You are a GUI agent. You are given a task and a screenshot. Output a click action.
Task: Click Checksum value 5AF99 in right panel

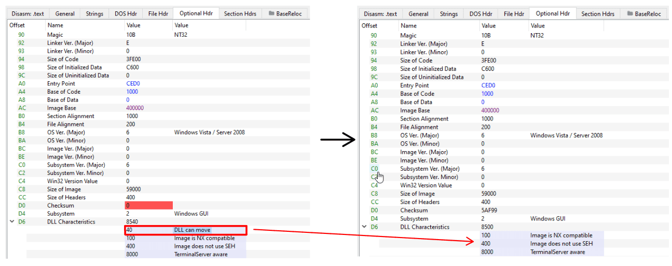(490, 211)
